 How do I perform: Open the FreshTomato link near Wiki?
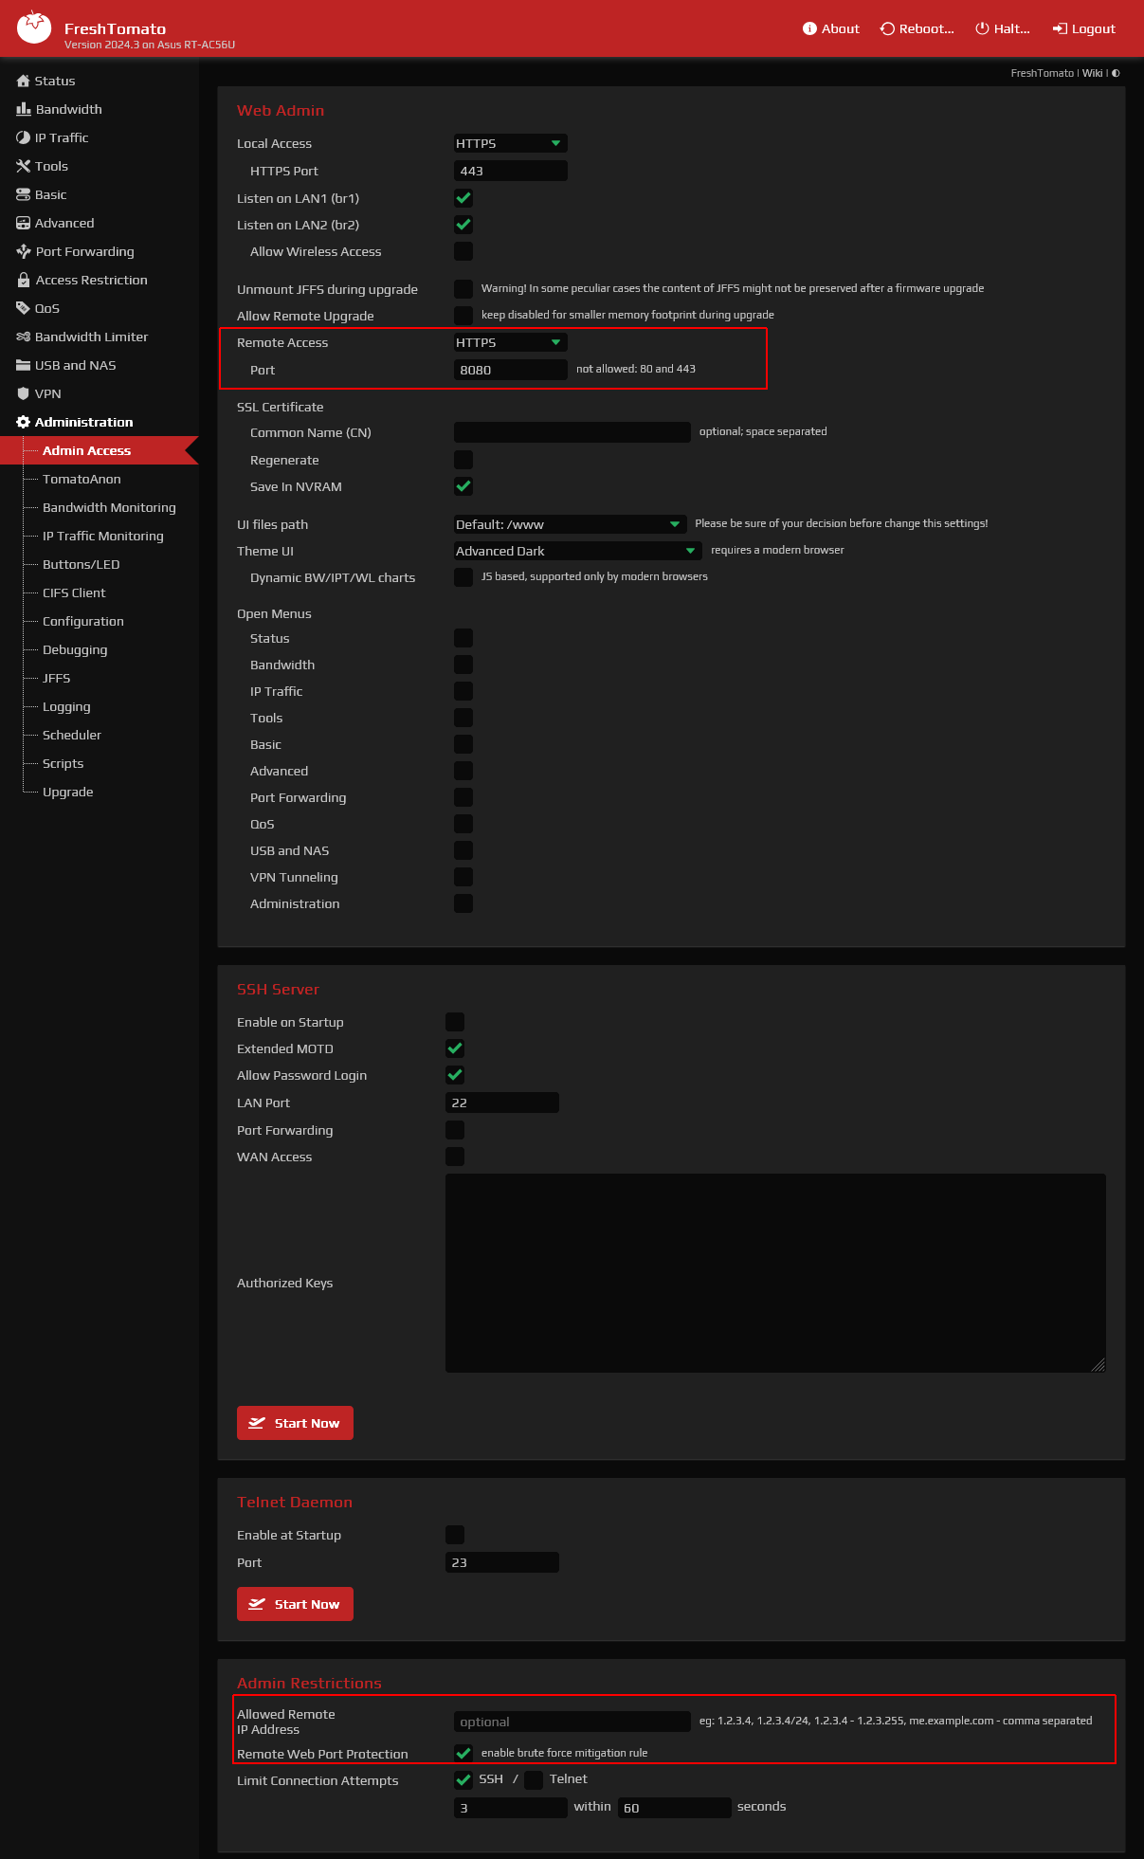point(1042,73)
